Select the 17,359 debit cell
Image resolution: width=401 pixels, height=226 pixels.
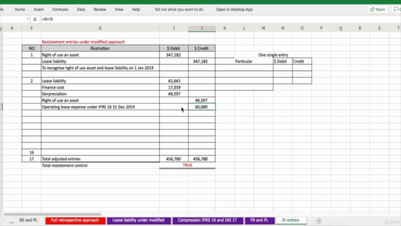pyautogui.click(x=174, y=87)
